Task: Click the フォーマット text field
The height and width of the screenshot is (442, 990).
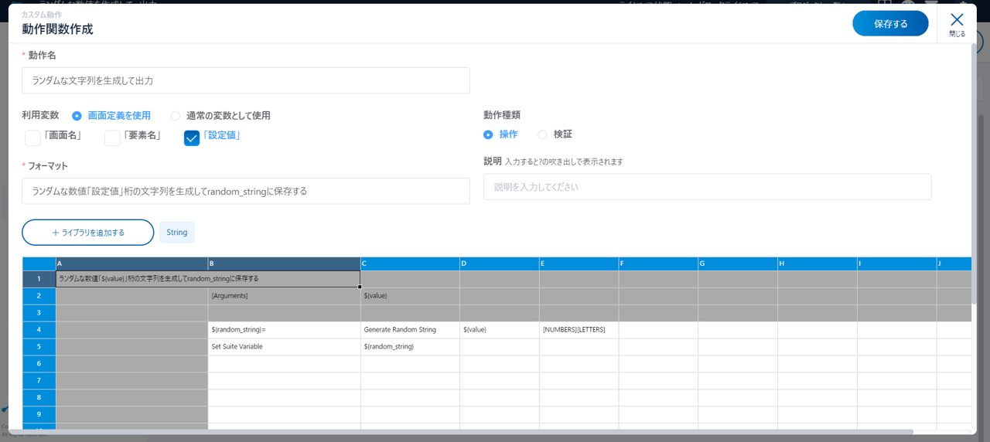Action: (x=245, y=192)
